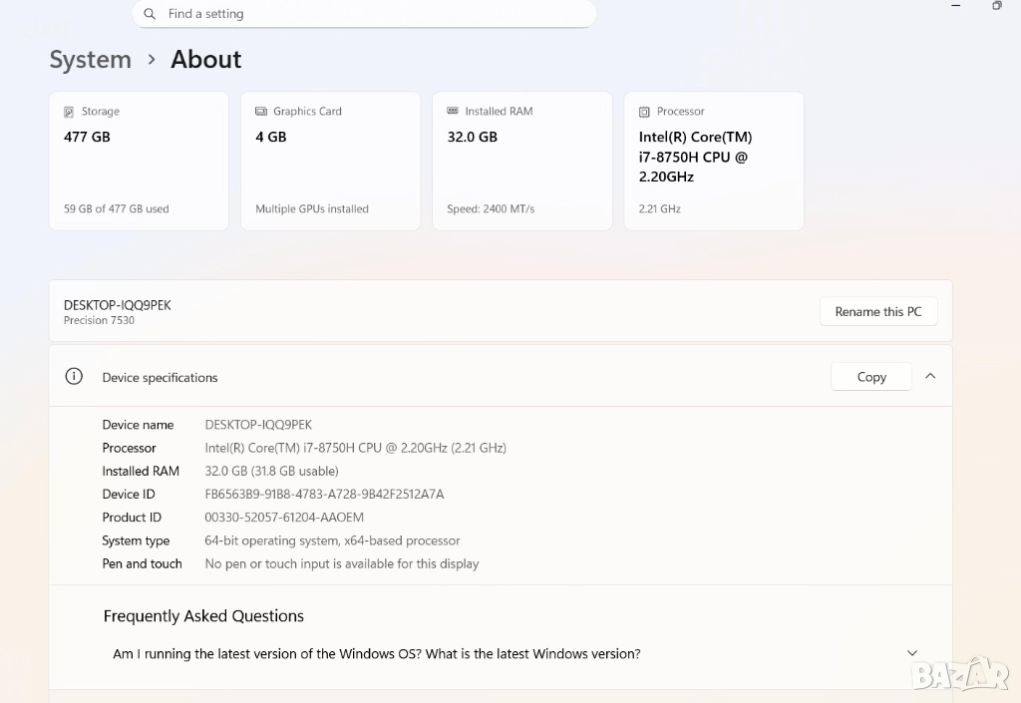Click the Installed RAM chip icon
This screenshot has height=703, width=1021.
point(453,112)
